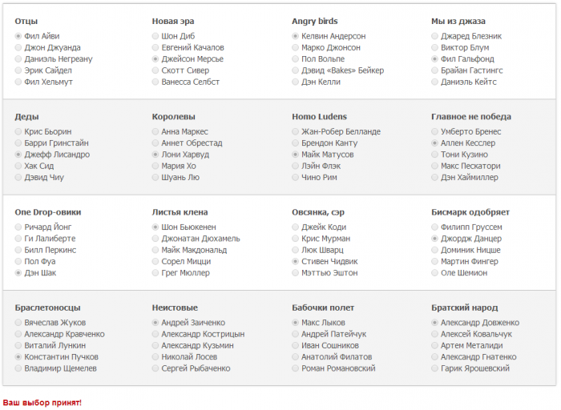The image size is (561, 410).
Task: Select the Фил Айви radio button
Action: click(18, 36)
